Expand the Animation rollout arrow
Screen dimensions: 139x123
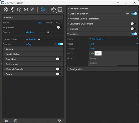pos(4,59)
